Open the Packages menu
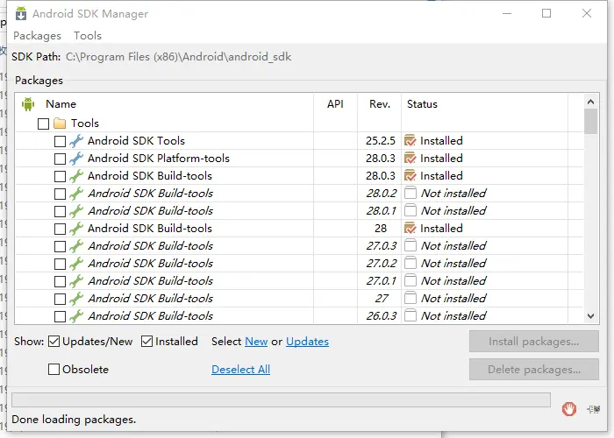Image resolution: width=614 pixels, height=438 pixels. (x=37, y=36)
